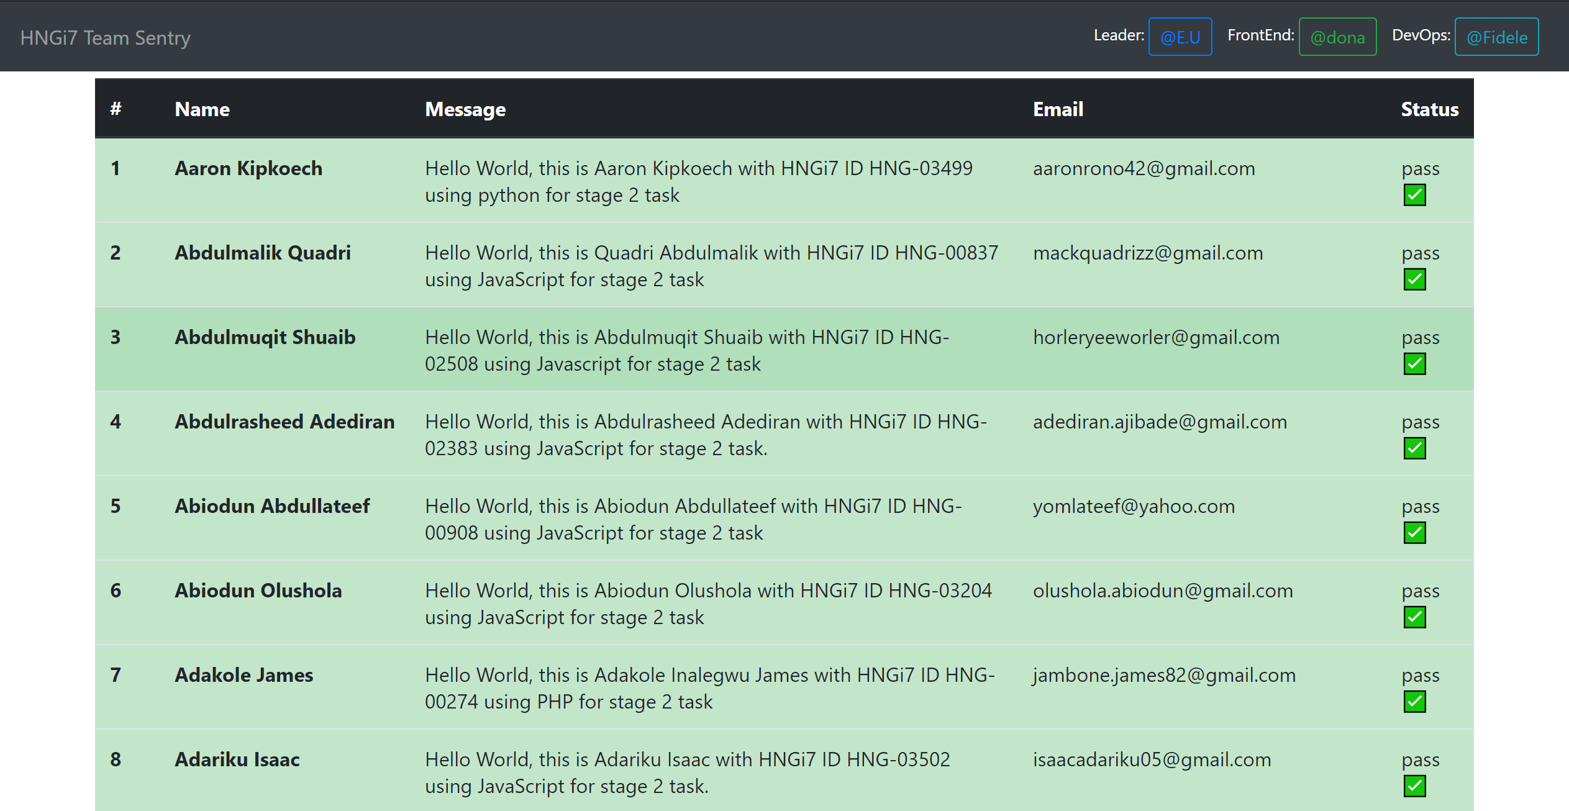Click the Status column header
The height and width of the screenshot is (811, 1569).
[1429, 109]
